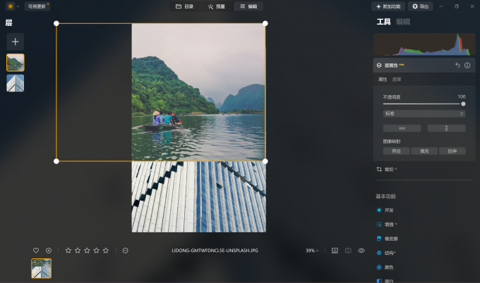Click the 导出 export button
This screenshot has height=283, width=480.
tap(420, 6)
